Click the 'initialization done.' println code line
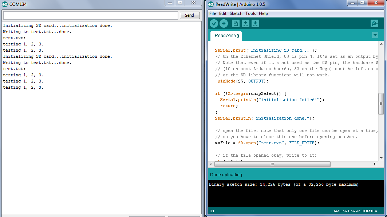 (265, 118)
